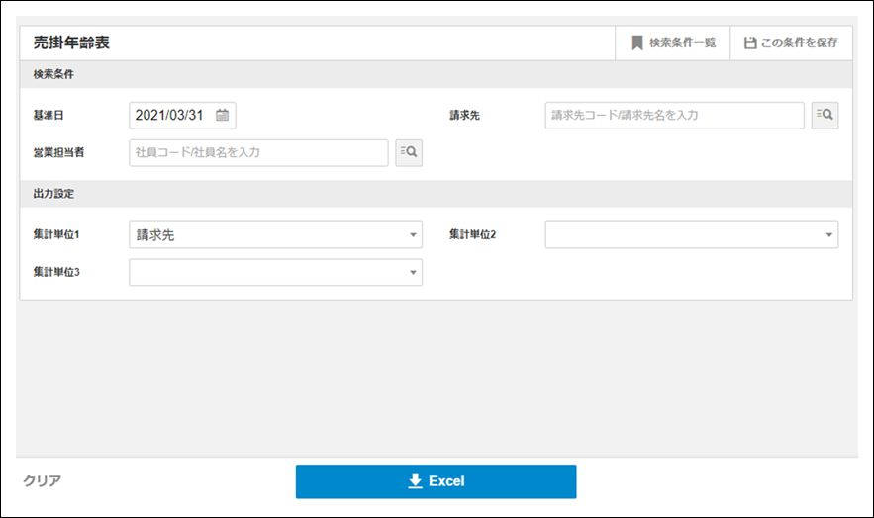
Task: Focus the 請求先コード/請求先名 input field
Action: point(674,116)
